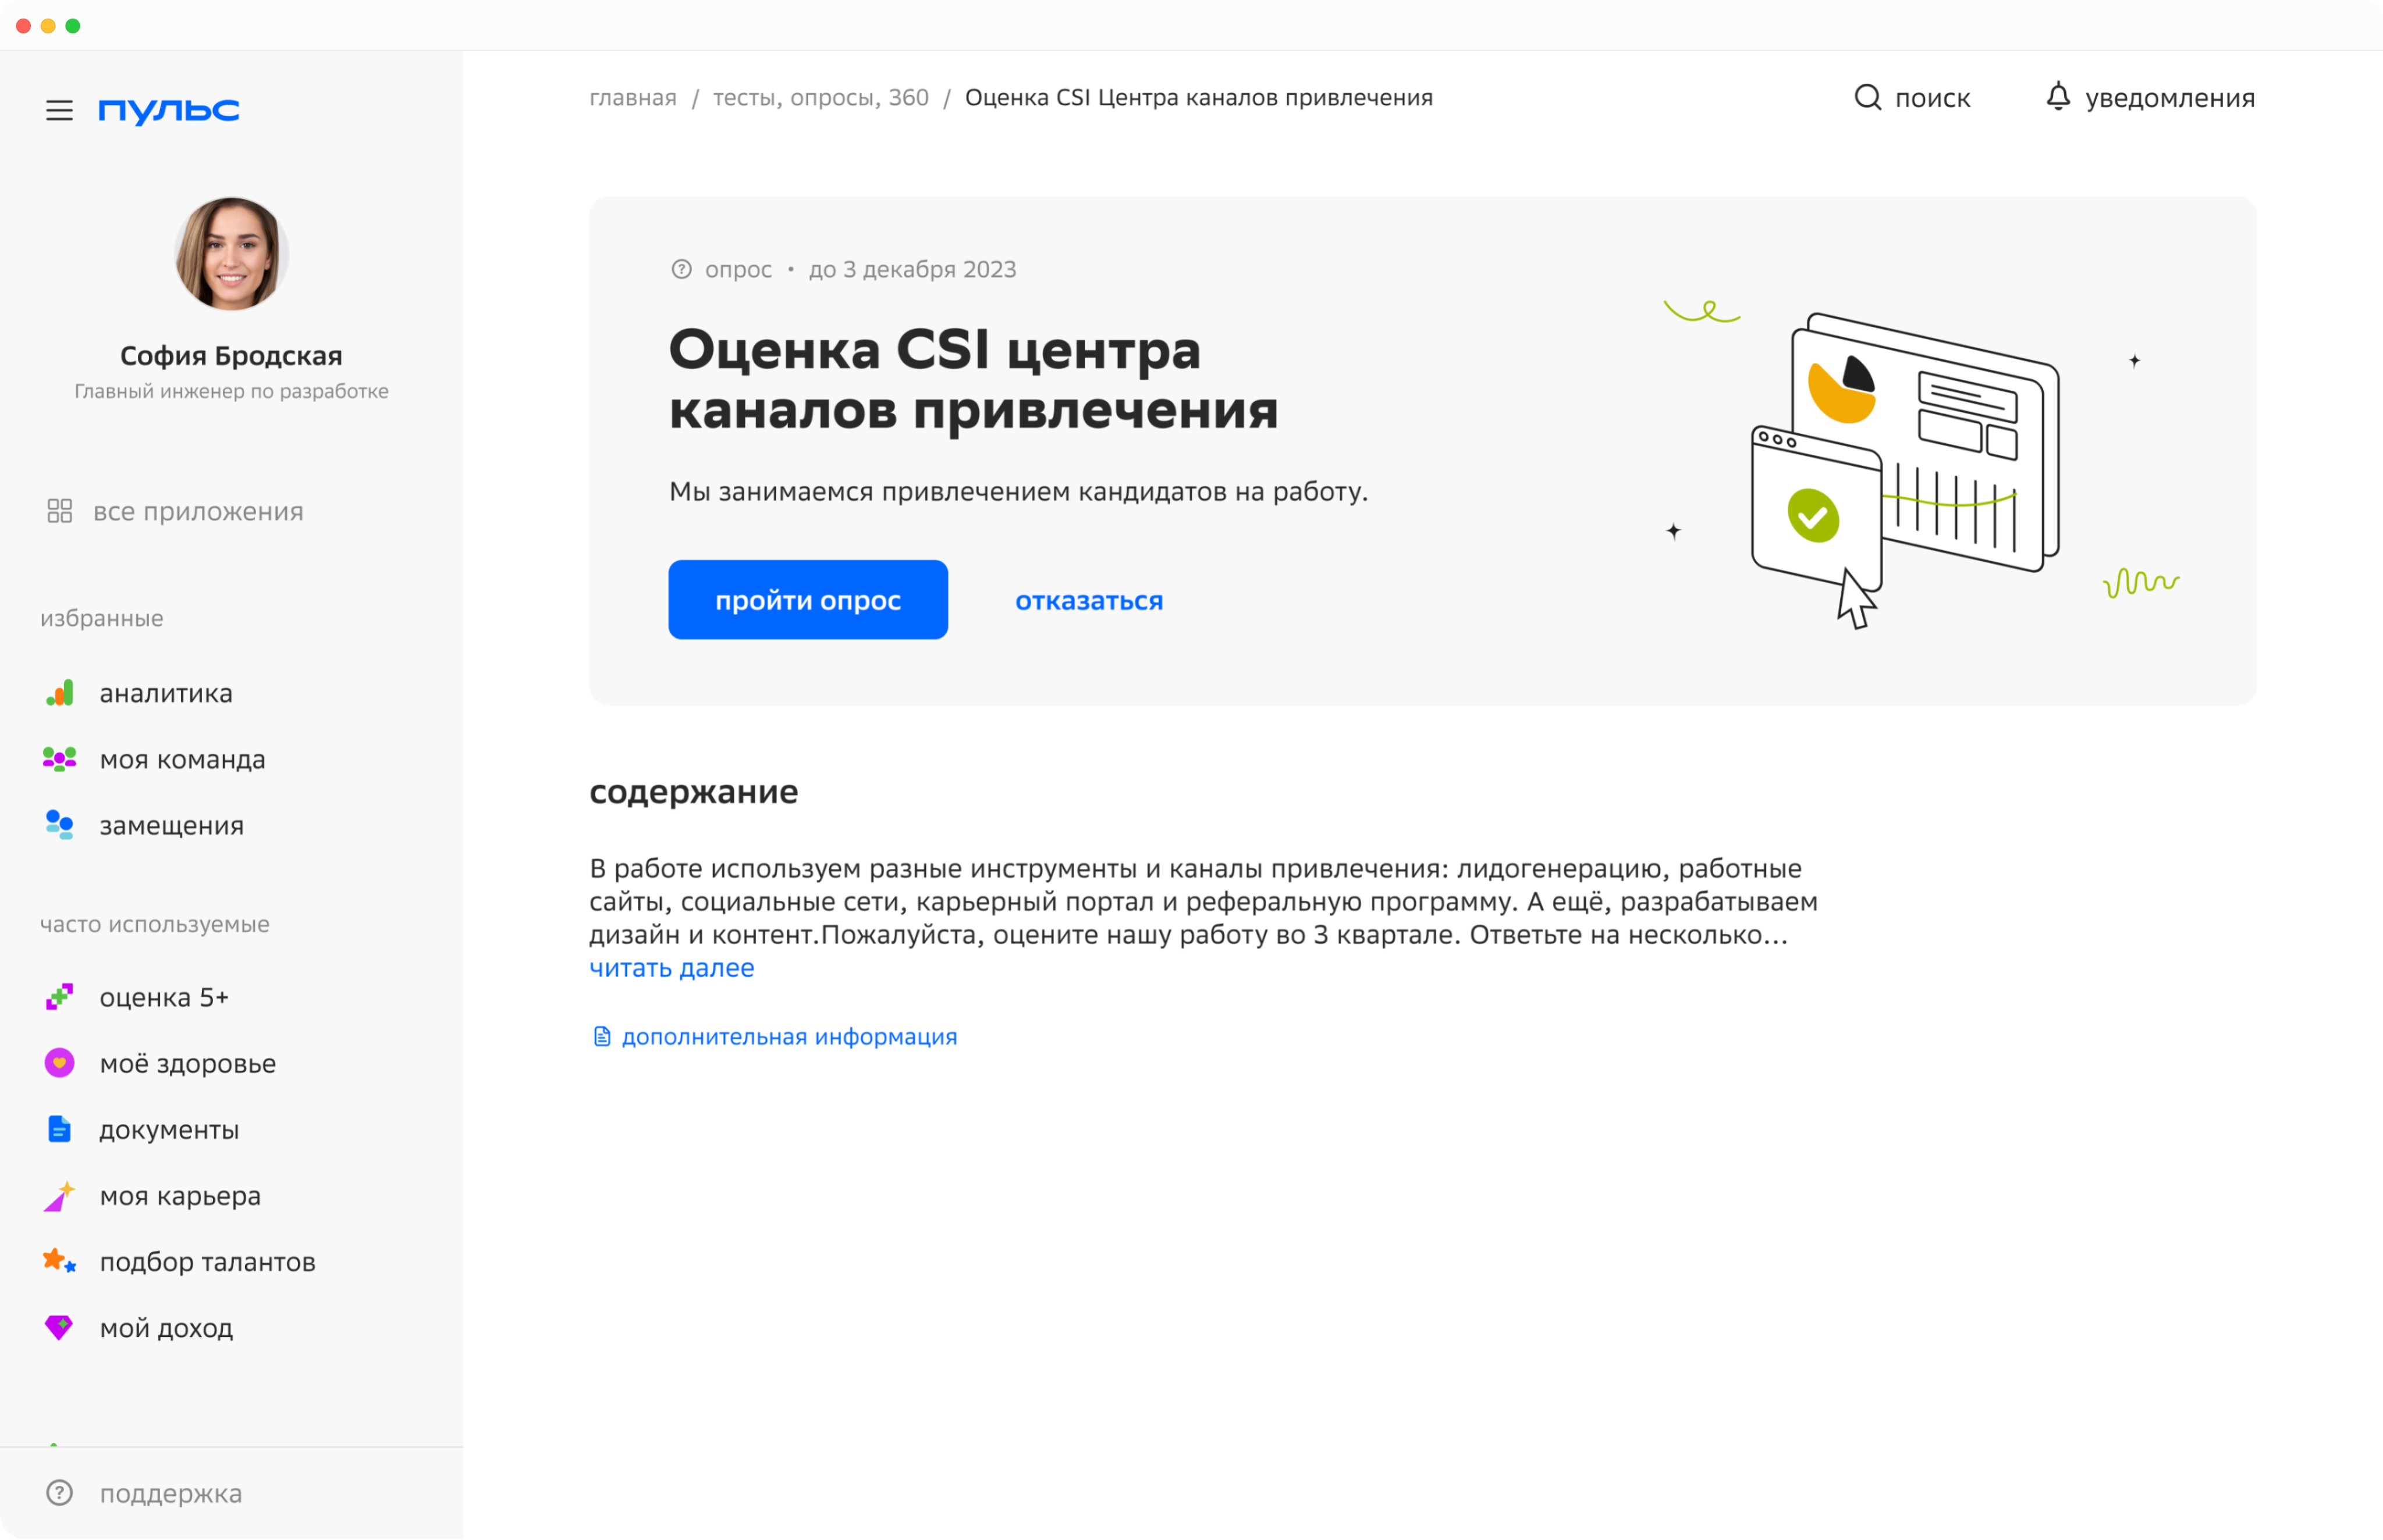Click the поиск label in header
The height and width of the screenshot is (1540, 2383).
(x=1932, y=98)
